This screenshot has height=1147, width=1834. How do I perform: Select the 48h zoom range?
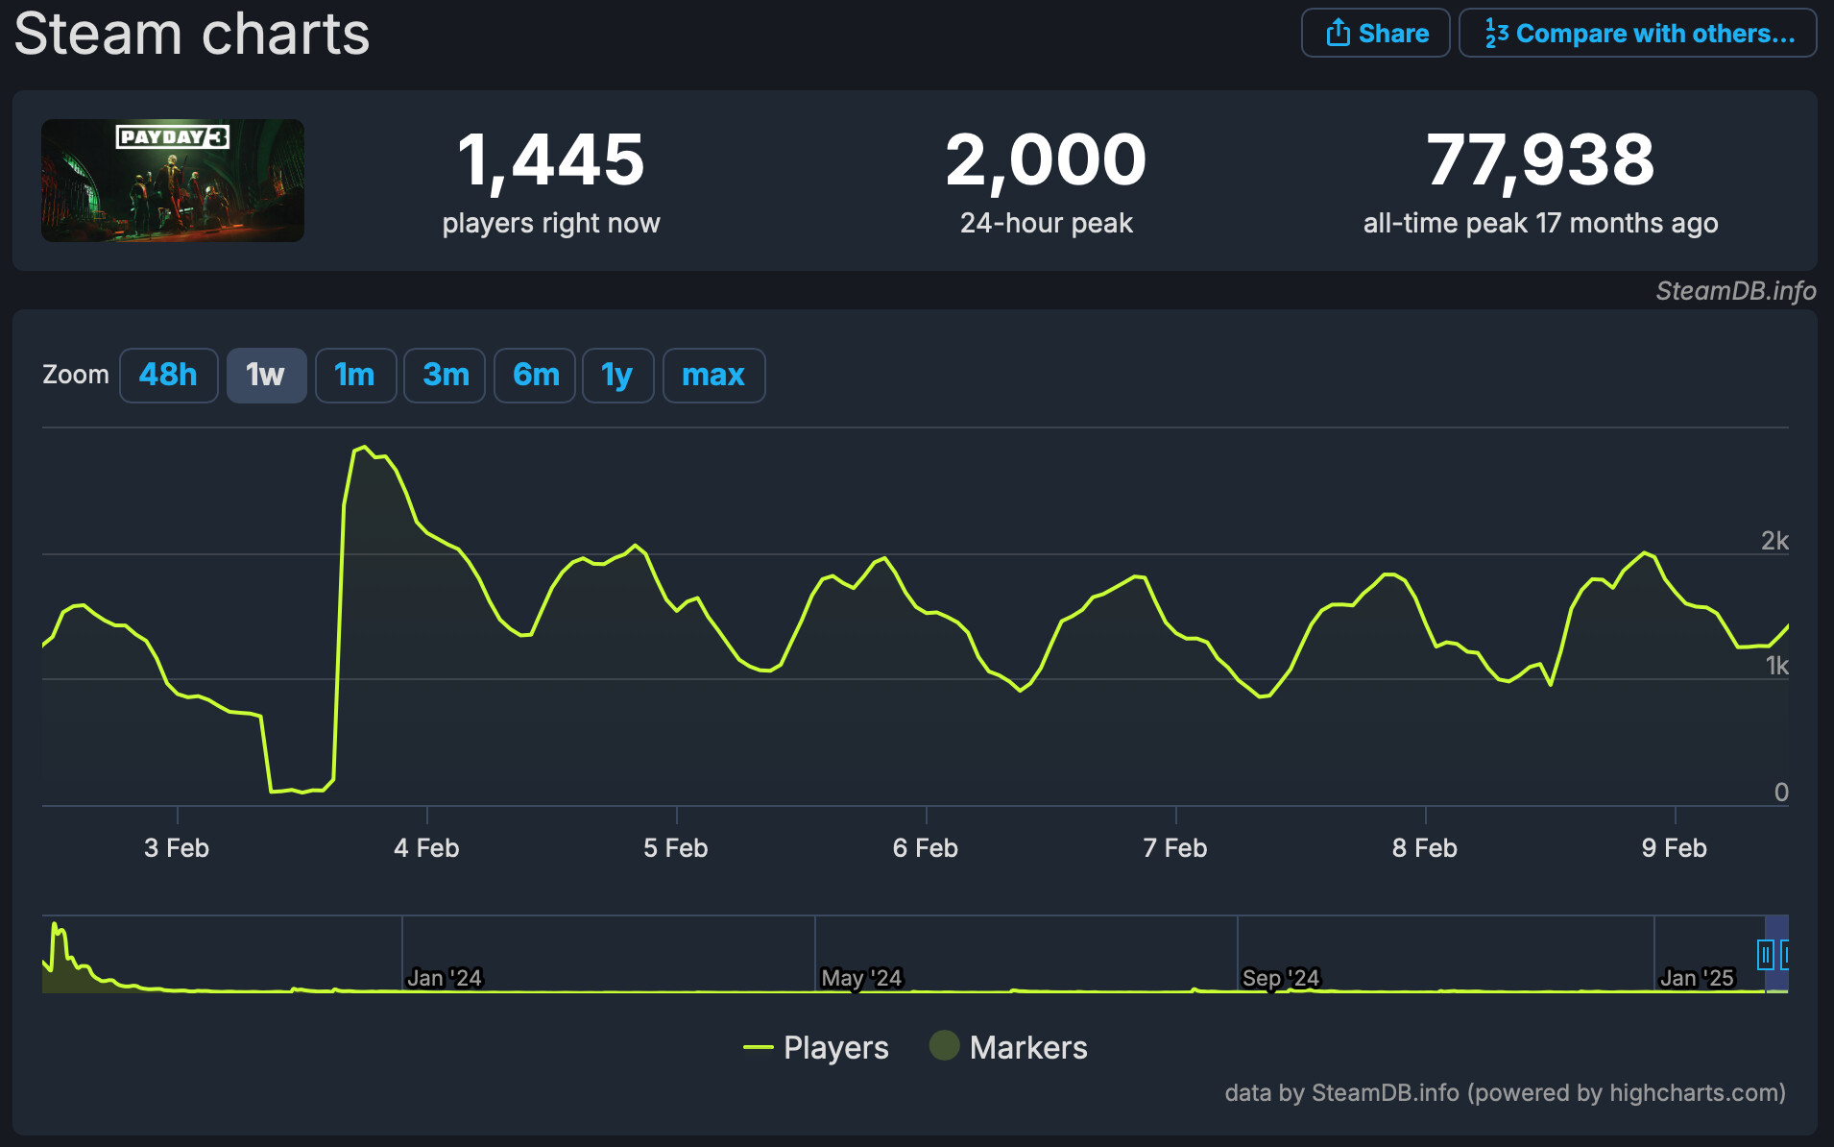pyautogui.click(x=168, y=375)
